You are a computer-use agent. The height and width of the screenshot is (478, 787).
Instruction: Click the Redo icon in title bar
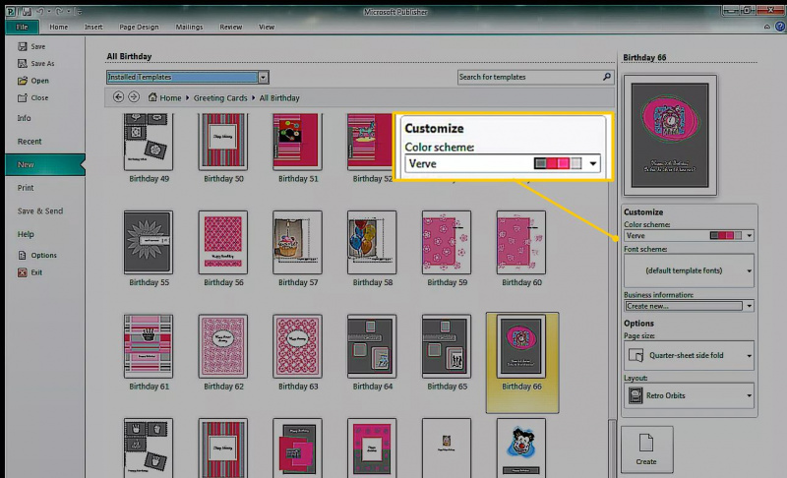point(59,11)
